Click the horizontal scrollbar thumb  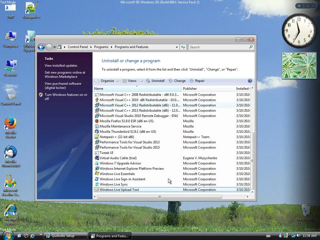coord(160,197)
